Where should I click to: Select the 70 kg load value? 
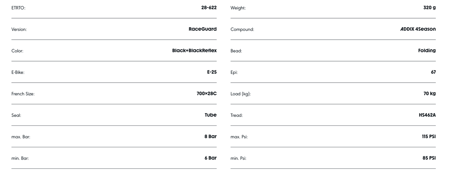pos(430,94)
